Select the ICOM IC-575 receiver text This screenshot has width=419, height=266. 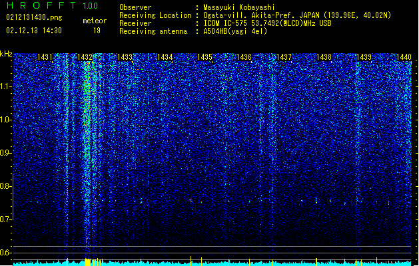[x=267, y=23]
